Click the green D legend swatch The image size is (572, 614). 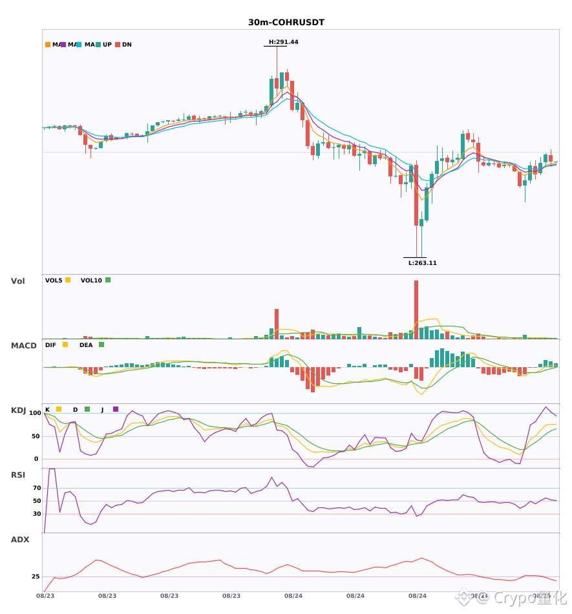click(x=87, y=409)
